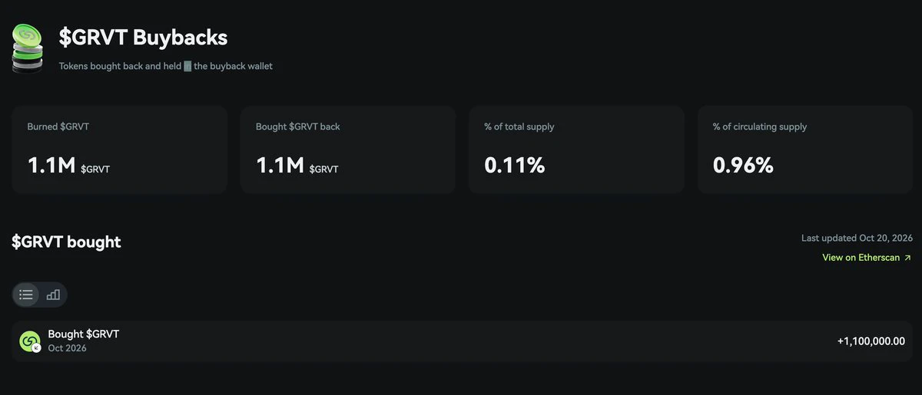The height and width of the screenshot is (395, 922).
Task: Click the stacked GRVT coins logo
Action: click(28, 48)
